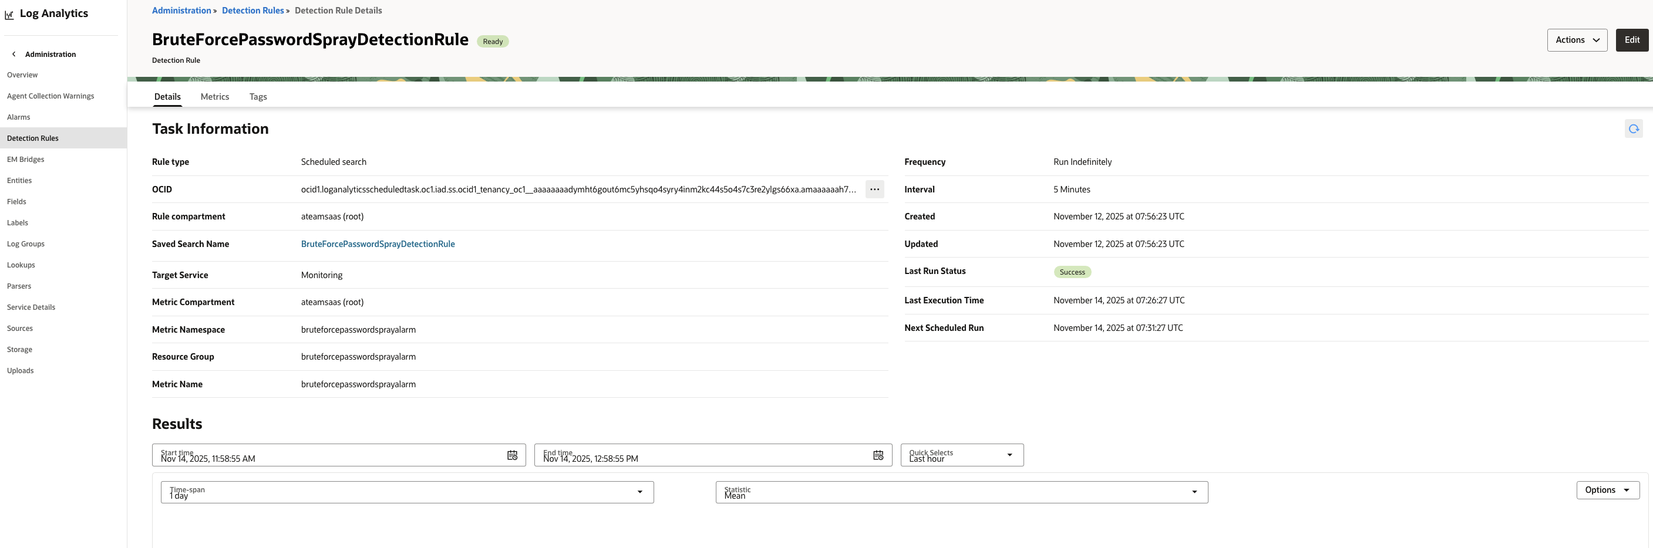Screen dimensions: 1653x548
Task: Click the Log Analytics title
Action: [x=54, y=13]
